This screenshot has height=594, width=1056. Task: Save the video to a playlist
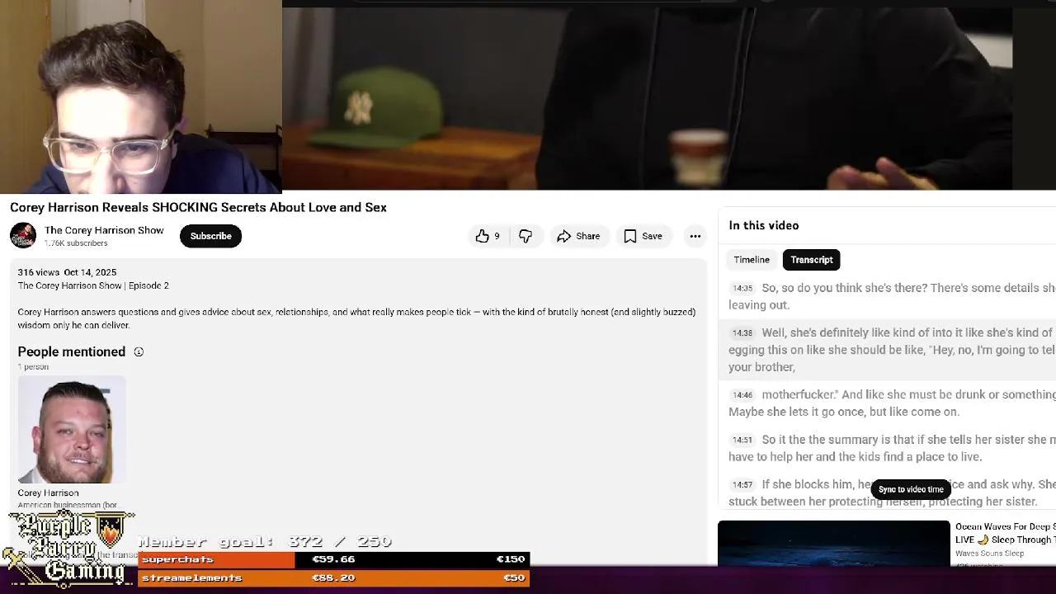pyautogui.click(x=643, y=236)
